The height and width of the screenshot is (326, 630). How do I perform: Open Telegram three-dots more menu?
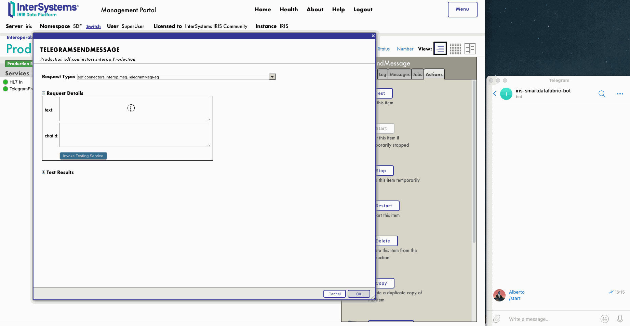620,94
